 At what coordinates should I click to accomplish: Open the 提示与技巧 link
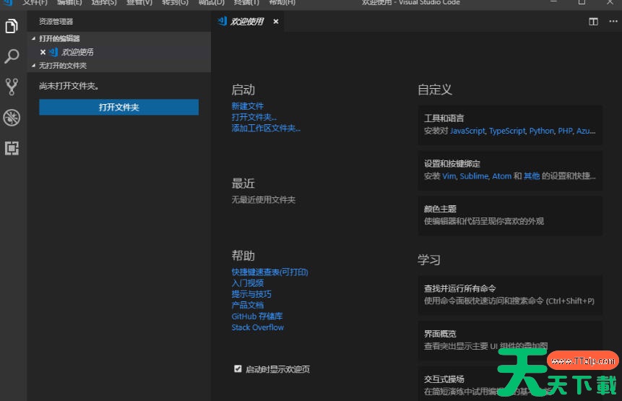[251, 294]
